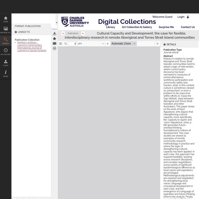Zoom in the PDF with plus button
199x199 pixels.
(x=107, y=44)
